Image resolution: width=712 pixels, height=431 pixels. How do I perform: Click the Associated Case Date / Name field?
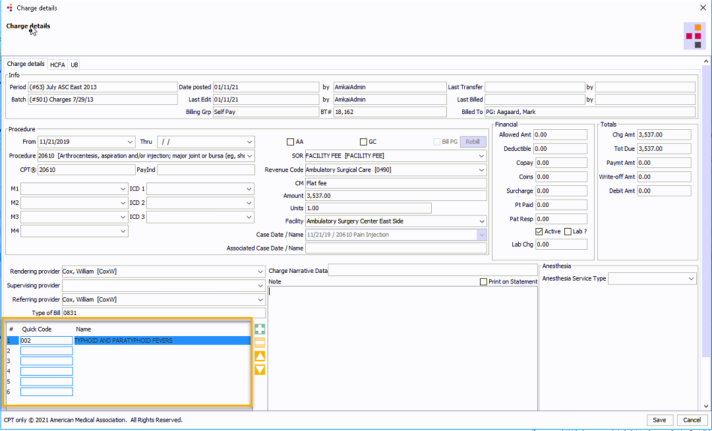coord(396,248)
